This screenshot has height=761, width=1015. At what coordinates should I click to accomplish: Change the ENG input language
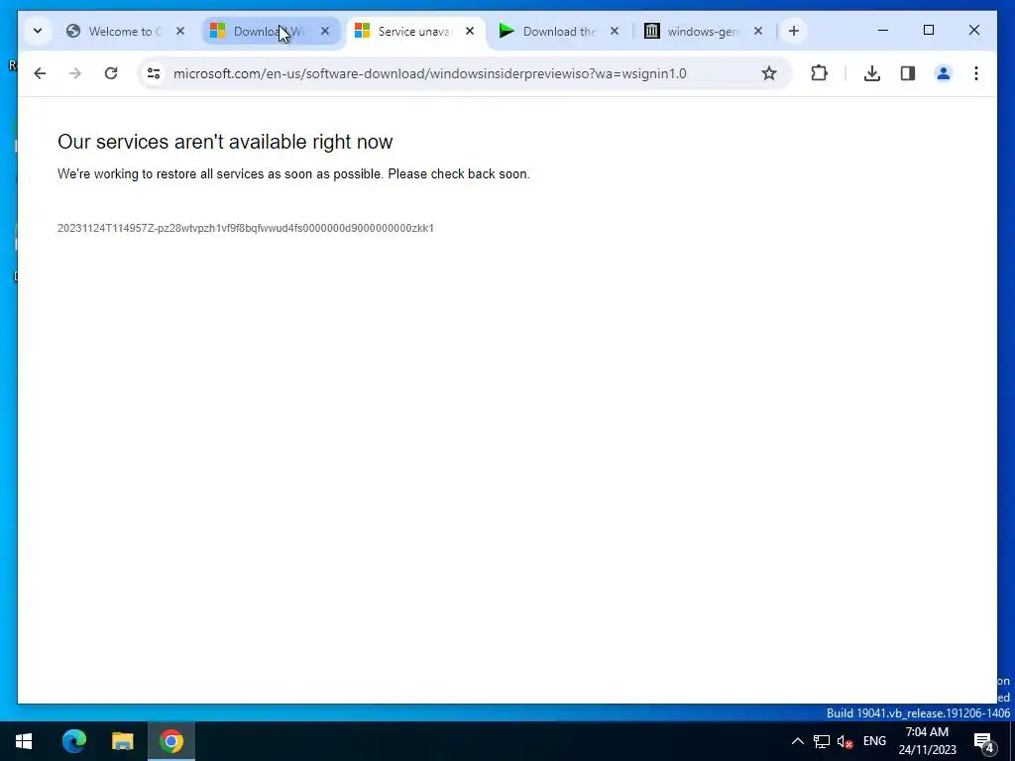coord(874,741)
